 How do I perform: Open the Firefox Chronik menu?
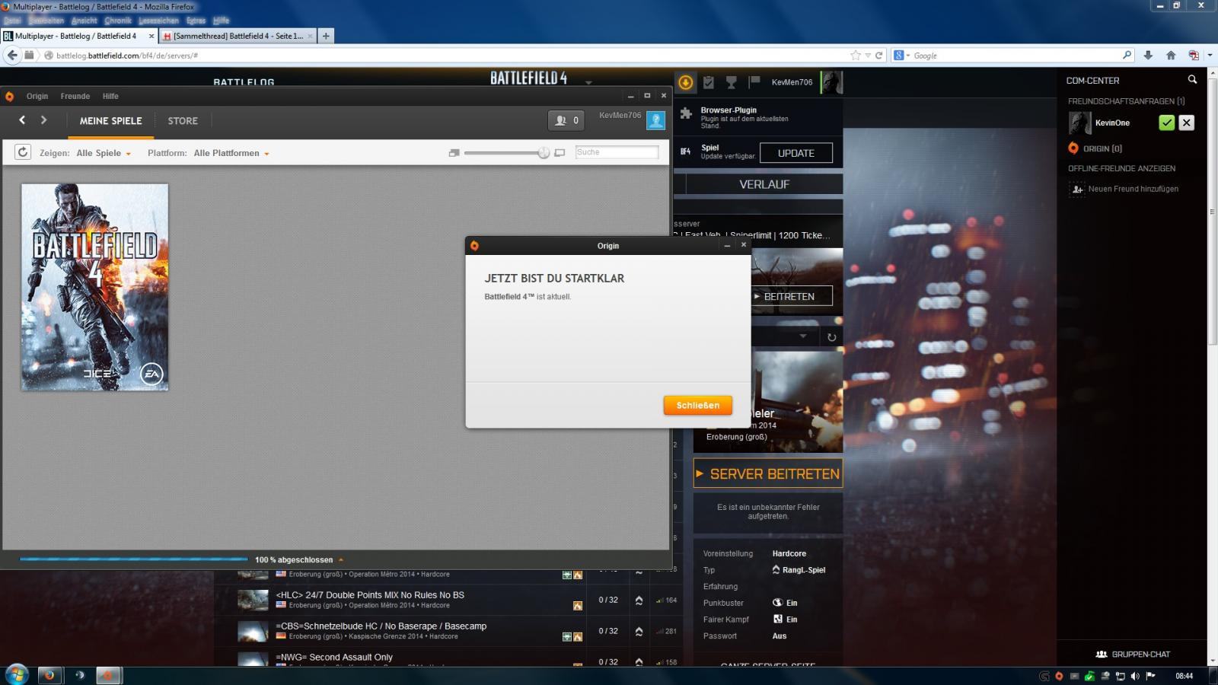[x=118, y=21]
